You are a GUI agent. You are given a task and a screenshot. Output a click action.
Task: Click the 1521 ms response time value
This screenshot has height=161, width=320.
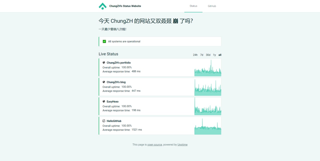click(137, 130)
